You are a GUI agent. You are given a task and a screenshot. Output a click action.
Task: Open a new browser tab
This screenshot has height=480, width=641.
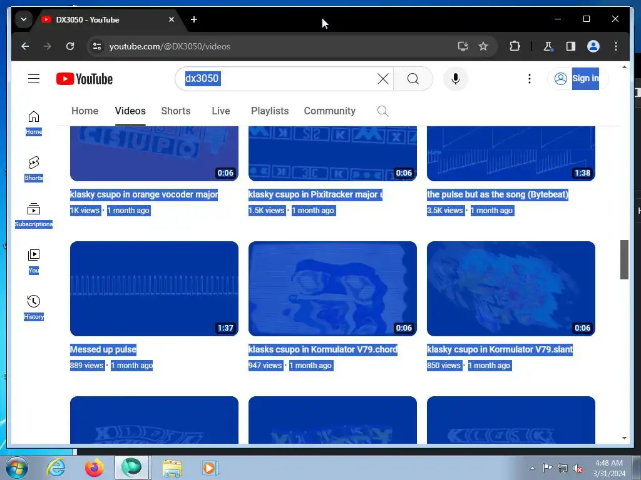pos(194,19)
